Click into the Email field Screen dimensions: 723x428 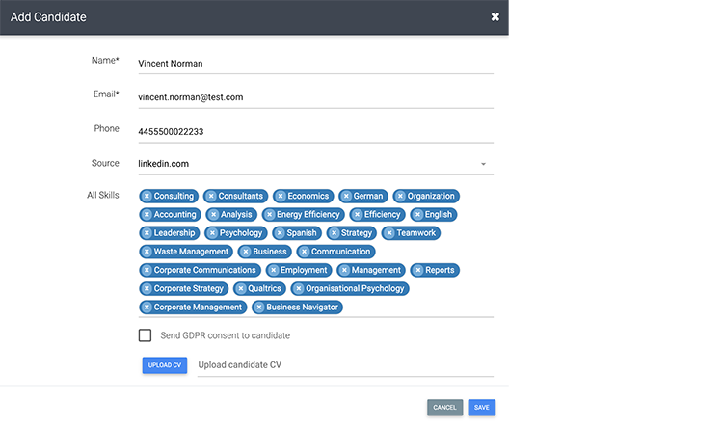point(314,97)
